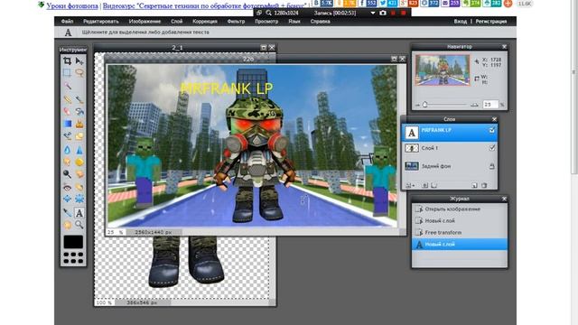
Task: Select the Blur water drop tool
Action: [x=67, y=150]
